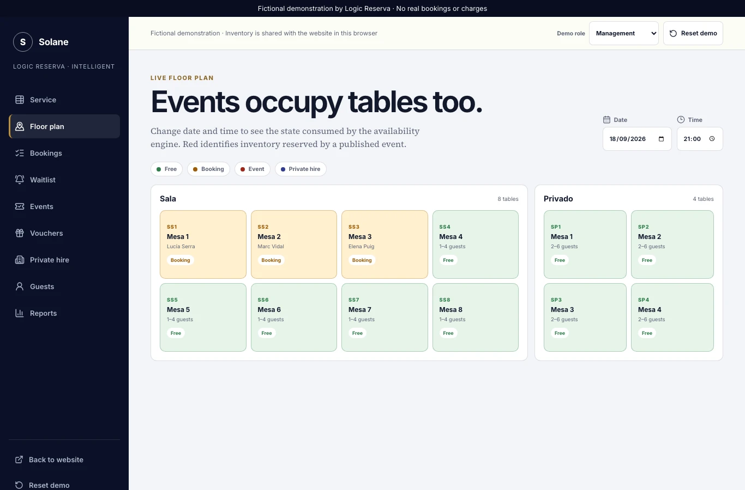Navigate to Events
Image resolution: width=745 pixels, height=490 pixels.
coord(64,206)
